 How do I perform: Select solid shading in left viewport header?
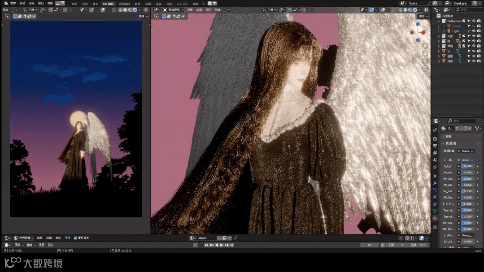coord(125,10)
